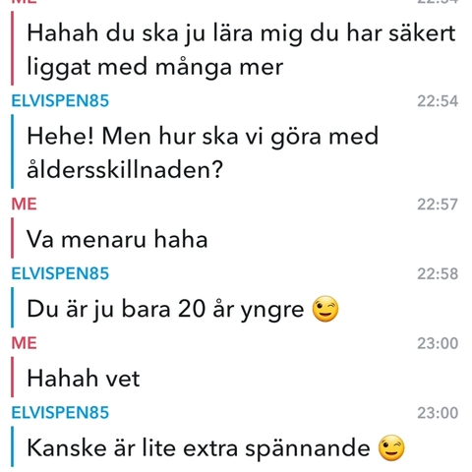Select the message "Kanske är lite extra spännande"
Viewport: 472px width, 472px height.
point(216,448)
